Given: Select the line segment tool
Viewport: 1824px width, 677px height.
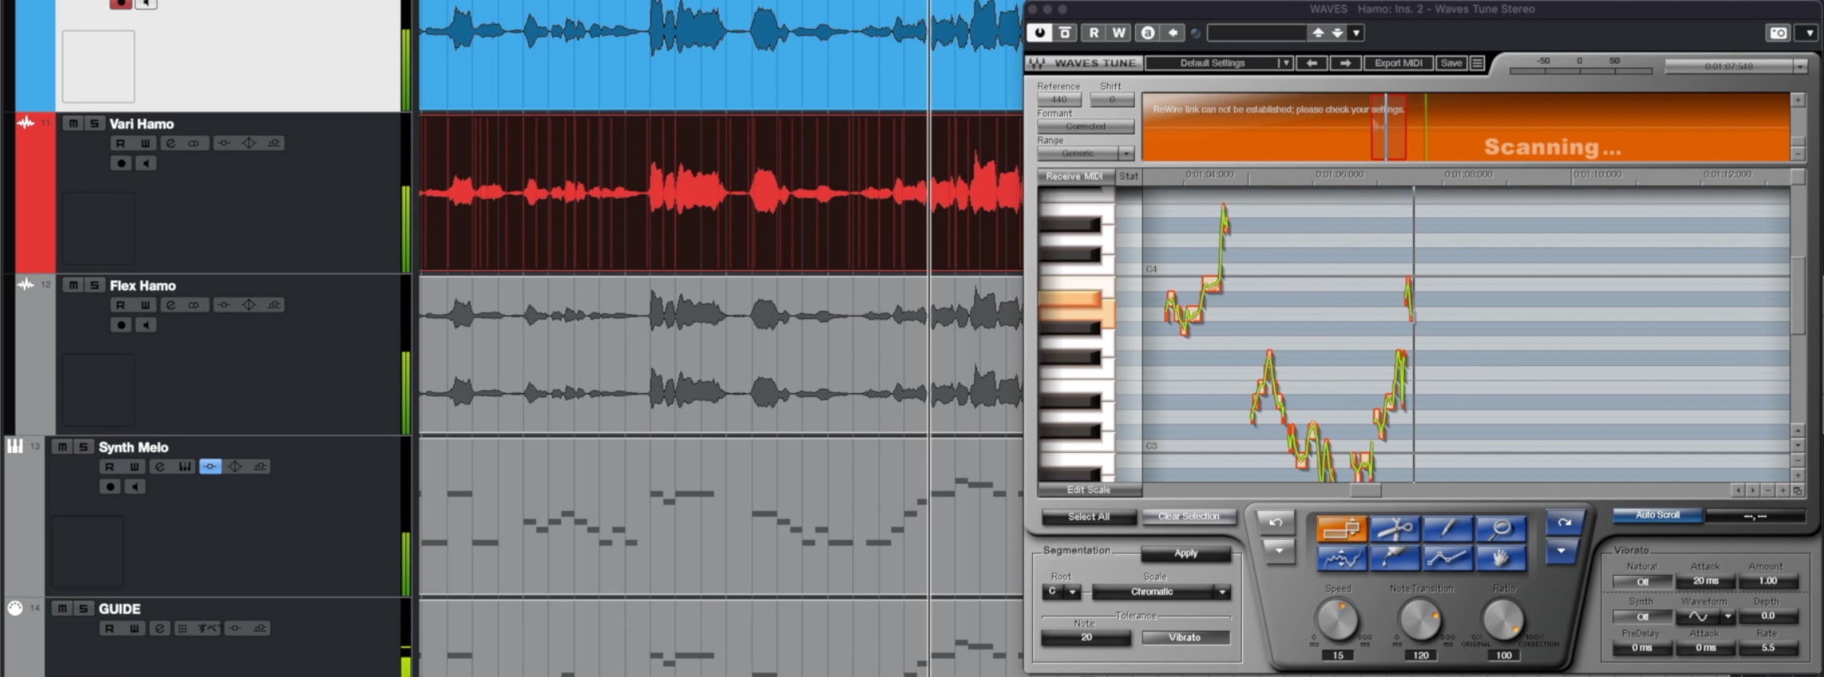Looking at the screenshot, I should 1447,557.
